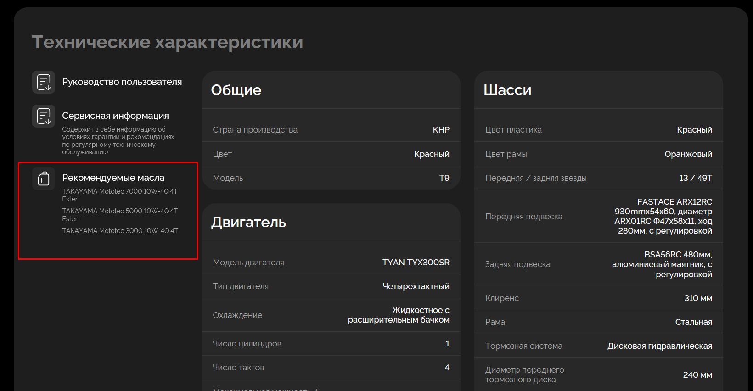Select TAKAYAMA Mototec 3000 10W-40 4T
This screenshot has width=753, height=391.
[x=120, y=231]
